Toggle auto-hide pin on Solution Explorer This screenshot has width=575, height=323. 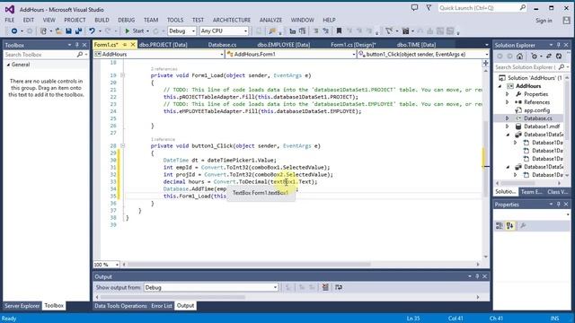pyautogui.click(x=559, y=45)
